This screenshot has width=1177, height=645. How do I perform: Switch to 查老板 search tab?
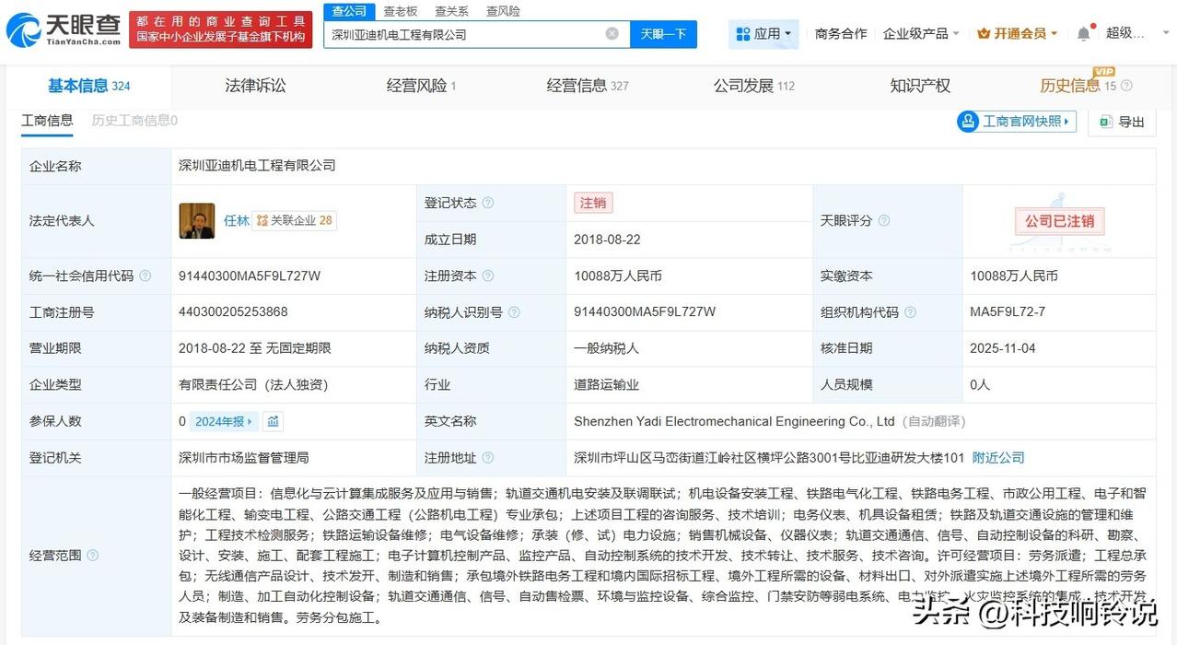[401, 11]
